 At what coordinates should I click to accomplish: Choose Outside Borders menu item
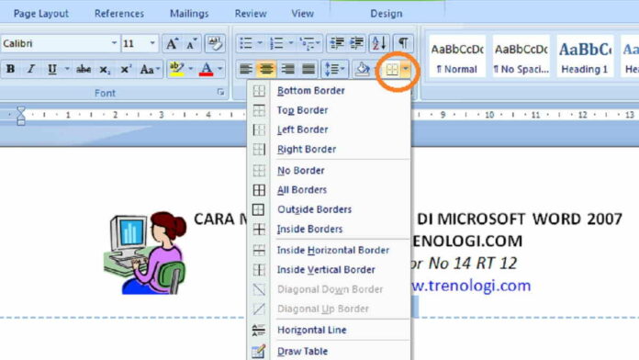coord(329,209)
